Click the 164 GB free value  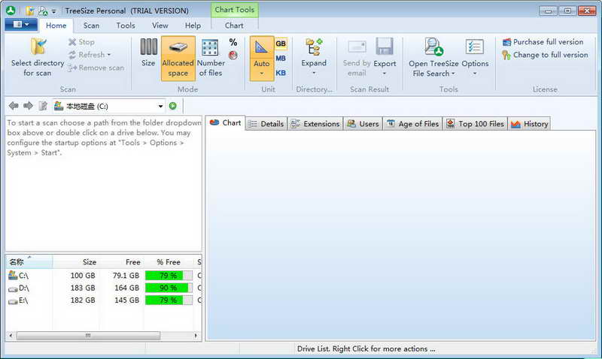[126, 288]
